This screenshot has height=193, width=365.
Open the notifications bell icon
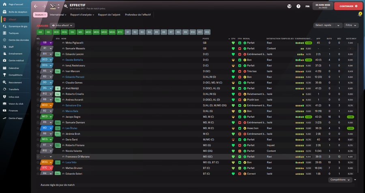(360, 15)
